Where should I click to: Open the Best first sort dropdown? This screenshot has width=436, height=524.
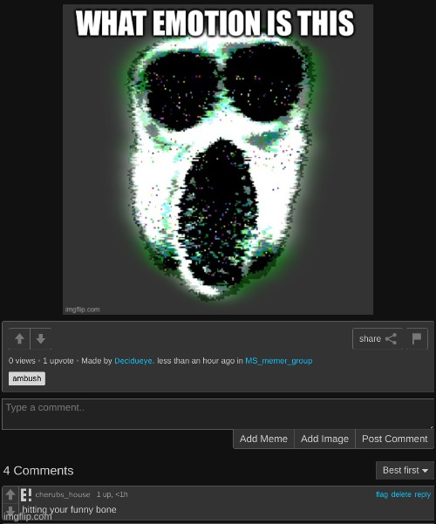click(405, 470)
